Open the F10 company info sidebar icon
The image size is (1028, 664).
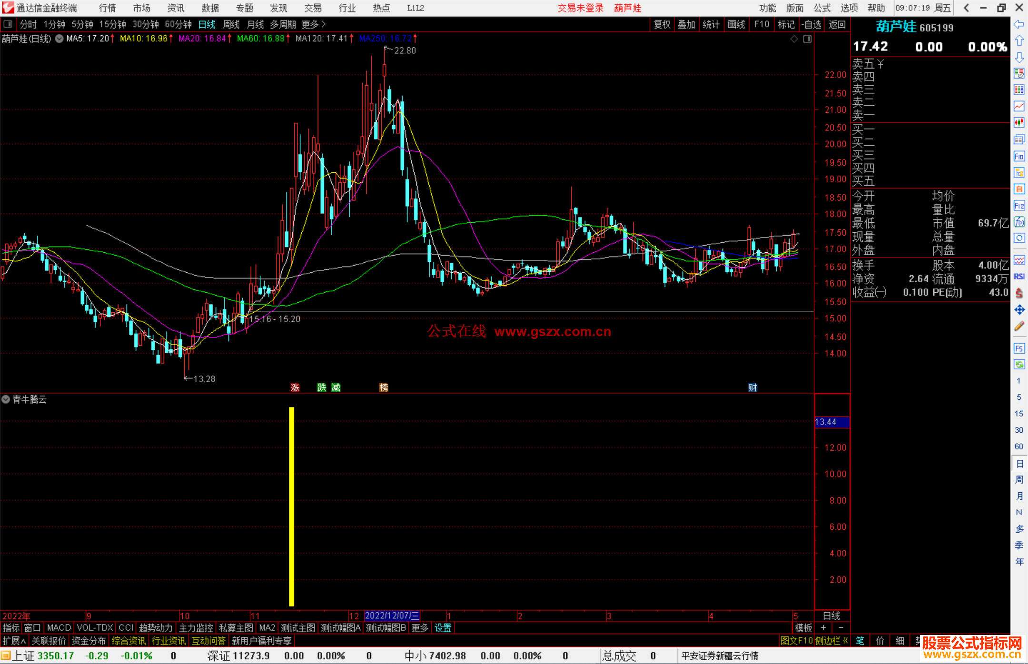click(1019, 156)
